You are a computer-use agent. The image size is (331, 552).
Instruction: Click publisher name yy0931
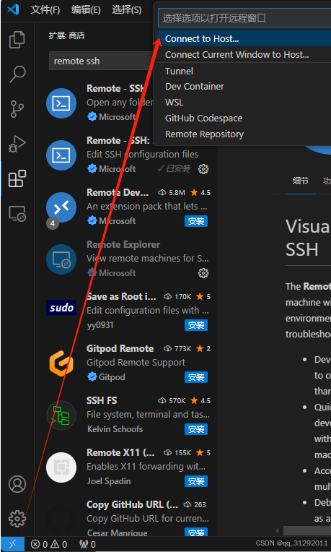[x=100, y=325]
